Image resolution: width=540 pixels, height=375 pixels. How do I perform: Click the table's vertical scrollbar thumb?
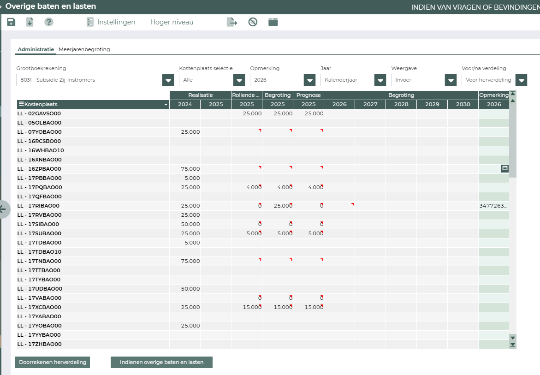pyautogui.click(x=513, y=141)
